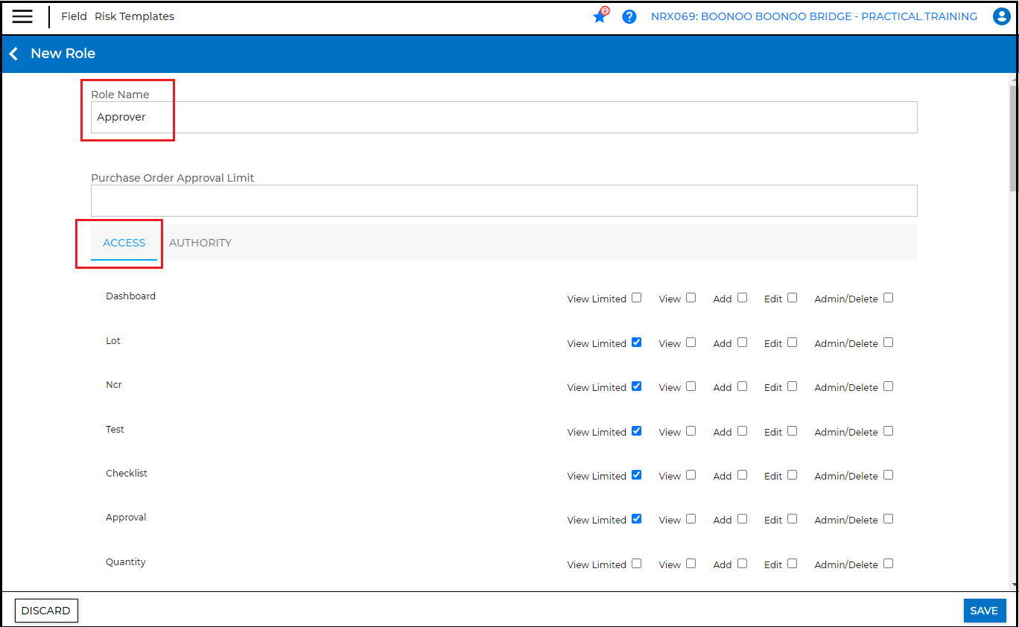The image size is (1019, 627).
Task: Click into the Role Name field
Action: click(504, 118)
